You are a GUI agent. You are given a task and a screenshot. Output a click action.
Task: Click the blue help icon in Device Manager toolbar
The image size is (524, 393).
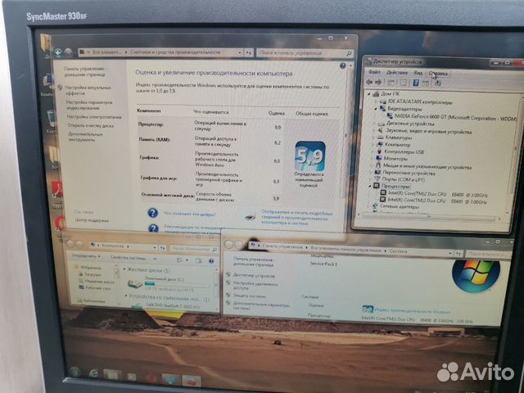[x=416, y=83]
